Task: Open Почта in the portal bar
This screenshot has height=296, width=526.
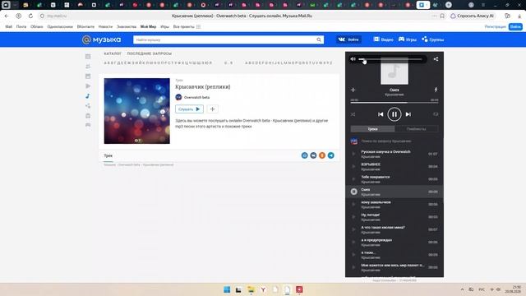Action: (x=21, y=26)
